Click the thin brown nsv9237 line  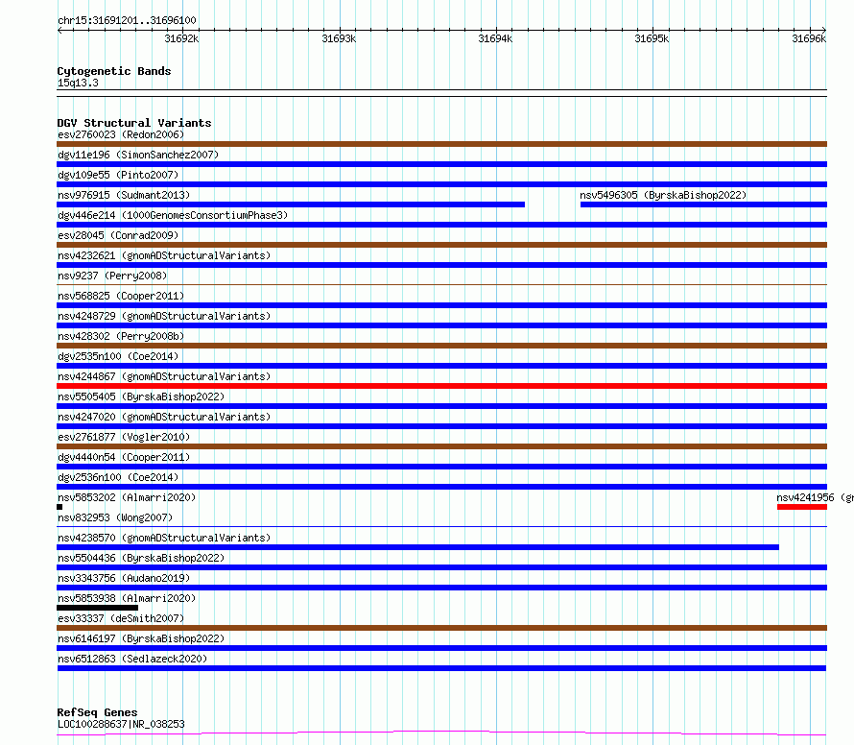point(441,284)
